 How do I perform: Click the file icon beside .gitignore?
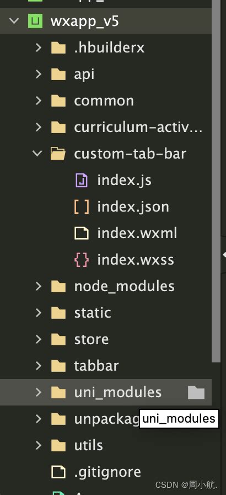pyautogui.click(x=58, y=472)
